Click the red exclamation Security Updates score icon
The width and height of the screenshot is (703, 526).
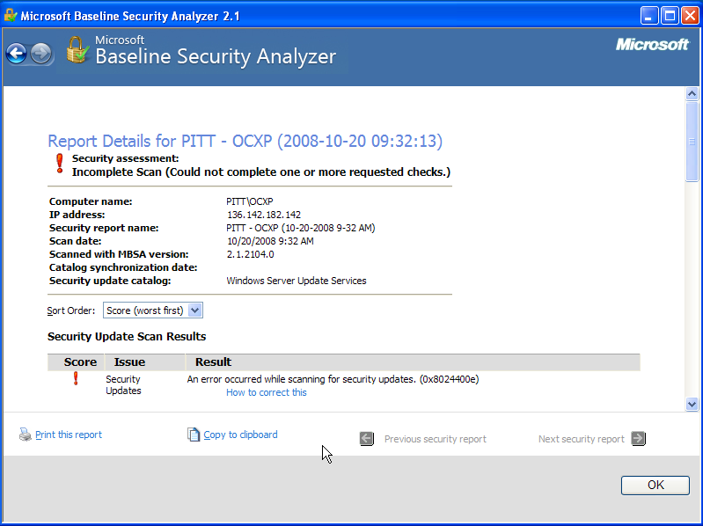pos(76,378)
